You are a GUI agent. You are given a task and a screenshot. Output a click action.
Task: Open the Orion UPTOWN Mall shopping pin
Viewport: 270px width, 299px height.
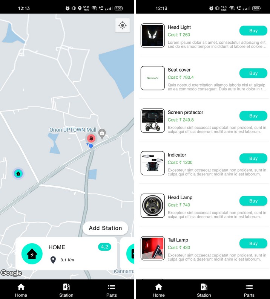[x=102, y=134]
